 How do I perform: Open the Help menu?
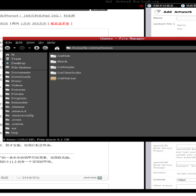click(51, 43)
